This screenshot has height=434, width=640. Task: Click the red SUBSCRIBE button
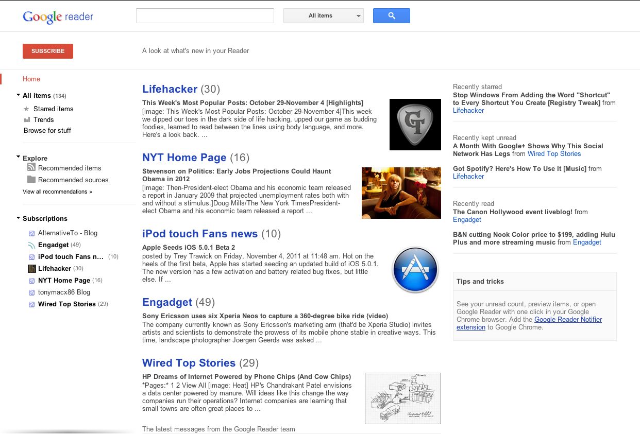[x=47, y=51]
